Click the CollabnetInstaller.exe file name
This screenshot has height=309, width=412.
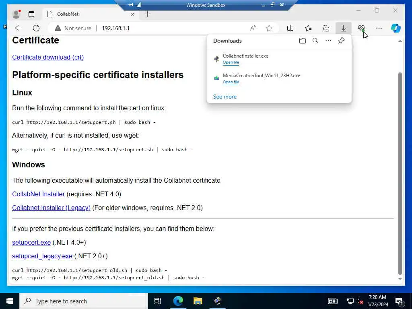(245, 56)
